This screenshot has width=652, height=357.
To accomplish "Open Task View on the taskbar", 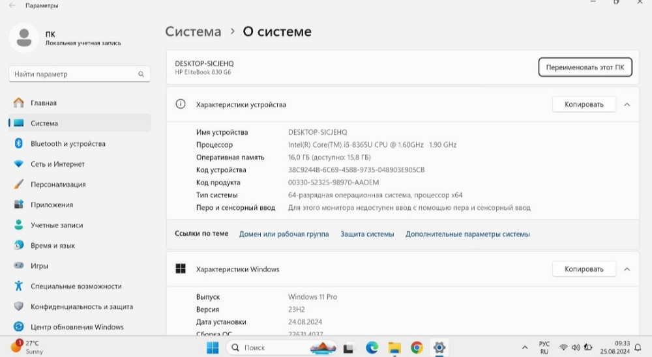I will (x=348, y=348).
